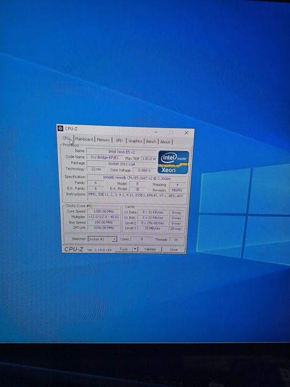Image resolution: width=290 pixels, height=387 pixels.
Task: Show the About tab
Action: click(165, 142)
